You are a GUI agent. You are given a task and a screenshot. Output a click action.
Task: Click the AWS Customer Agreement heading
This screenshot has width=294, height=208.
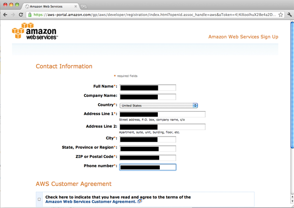(x=73, y=184)
